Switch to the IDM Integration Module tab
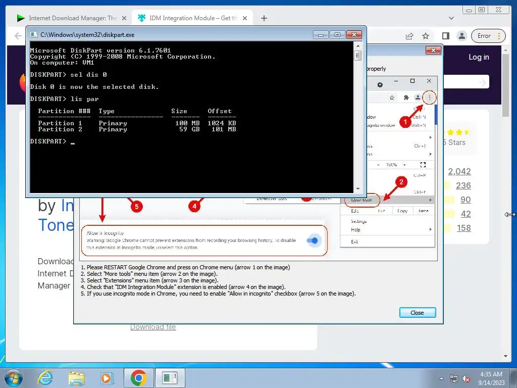The width and height of the screenshot is (517, 388). point(192,18)
